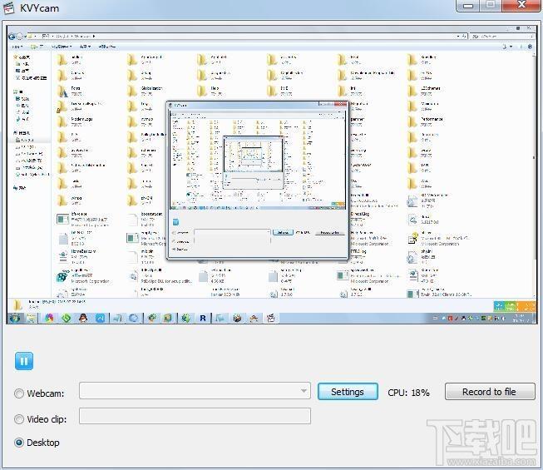Click the small pause button in nested KVYcam
This screenshot has height=470, width=543.
click(176, 221)
